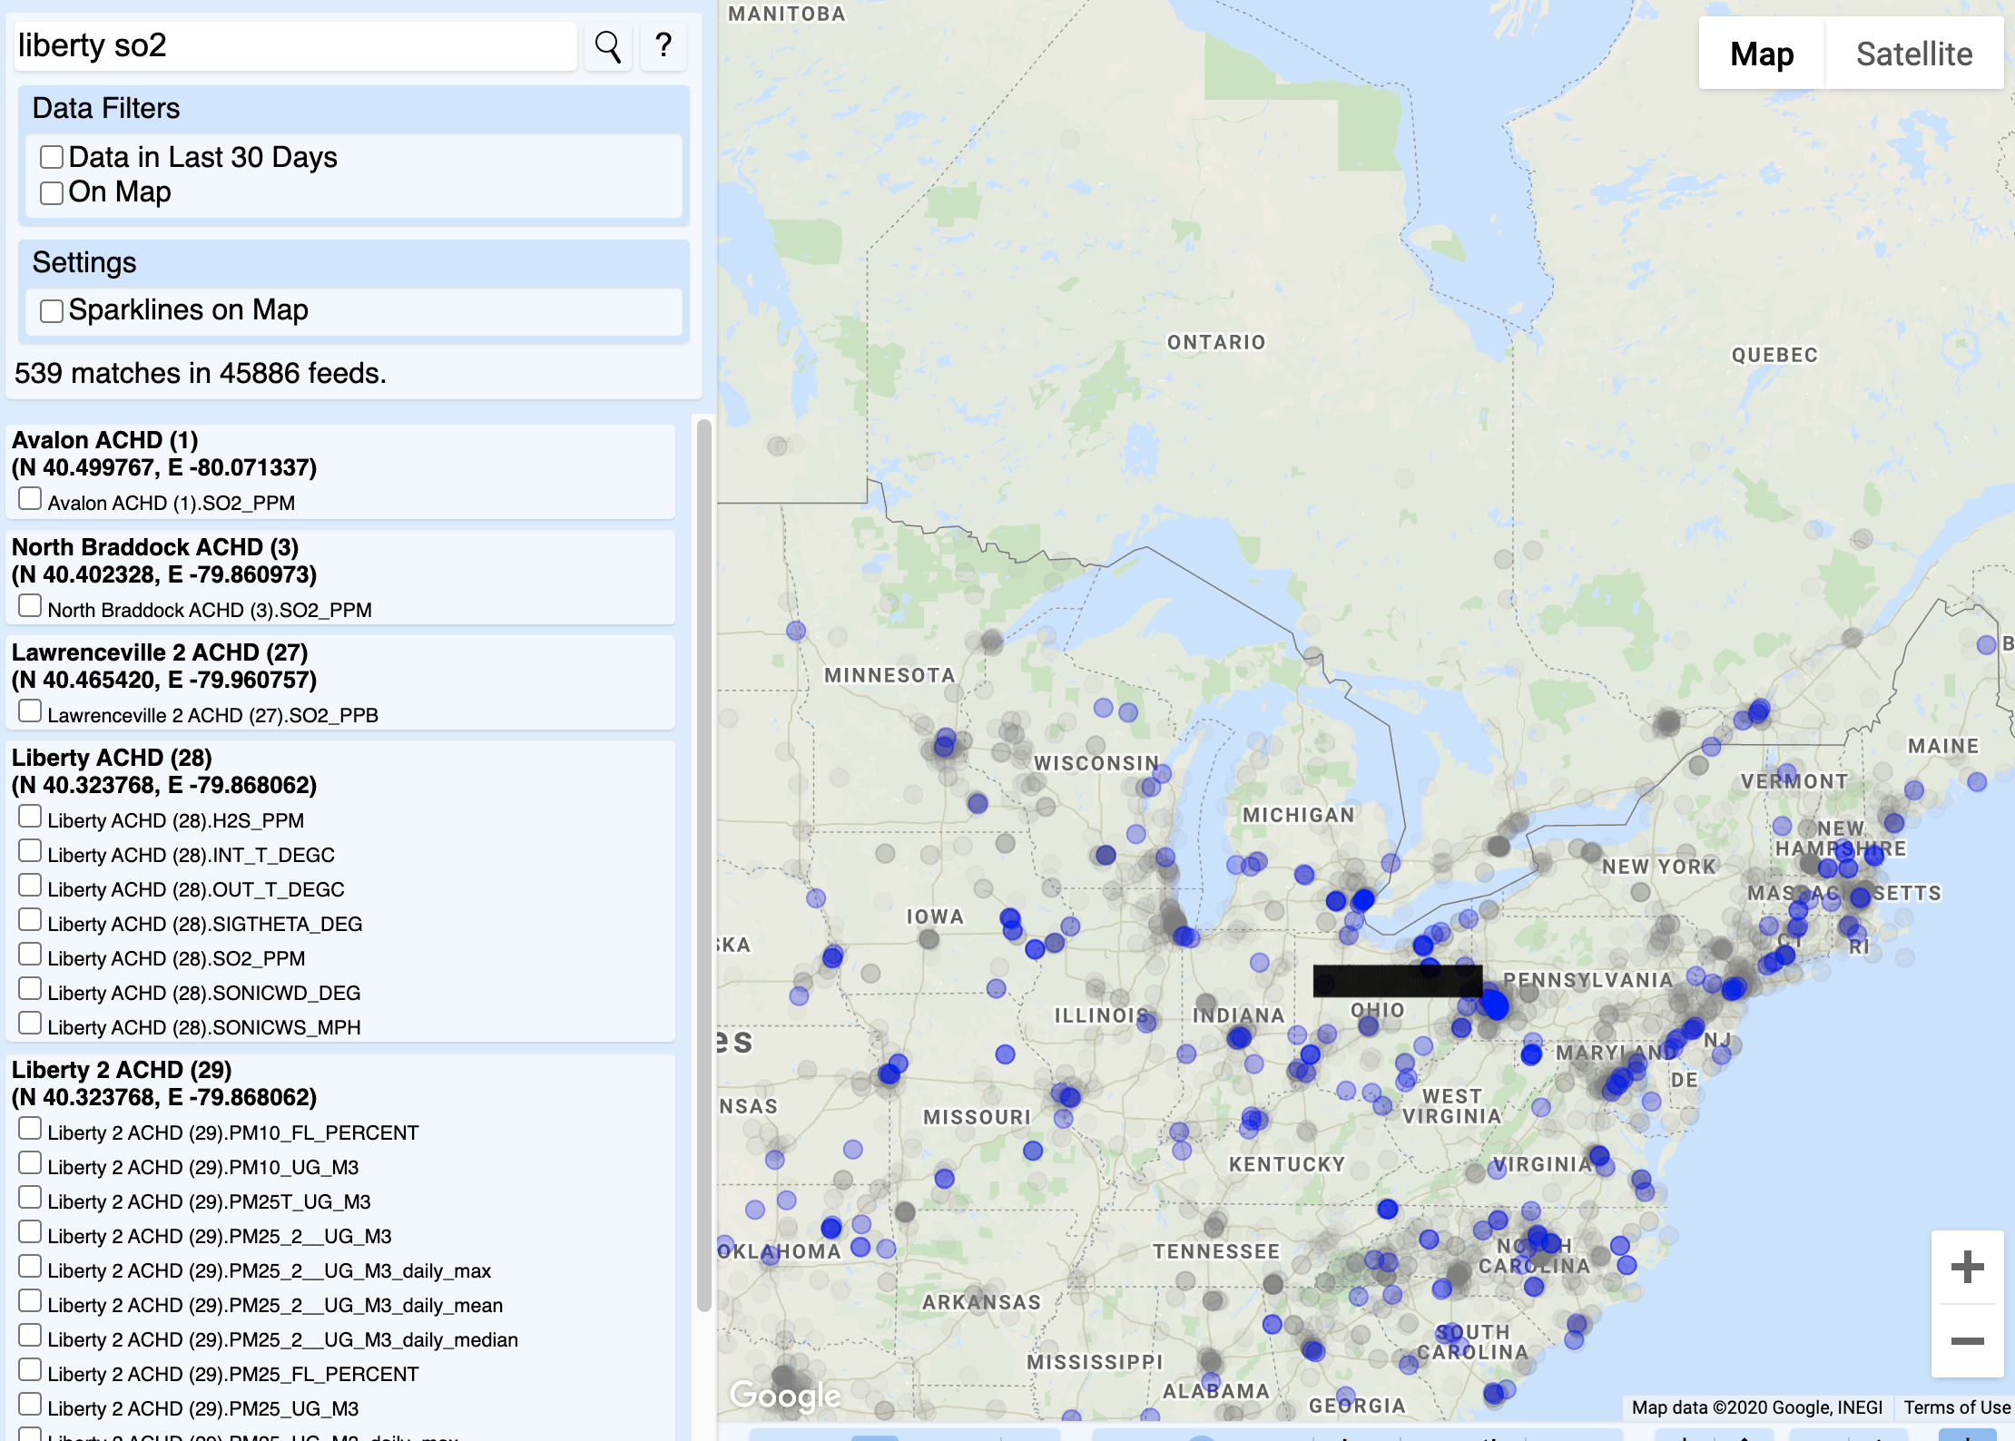Select Liberty ACHD SO2_PPM channel
This screenshot has height=1441, width=2015.
30,953
